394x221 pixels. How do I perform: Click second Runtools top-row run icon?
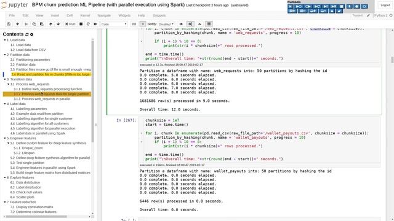[x=299, y=6]
